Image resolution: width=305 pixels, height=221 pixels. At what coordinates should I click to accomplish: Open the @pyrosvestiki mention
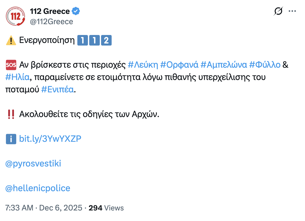point(33,164)
